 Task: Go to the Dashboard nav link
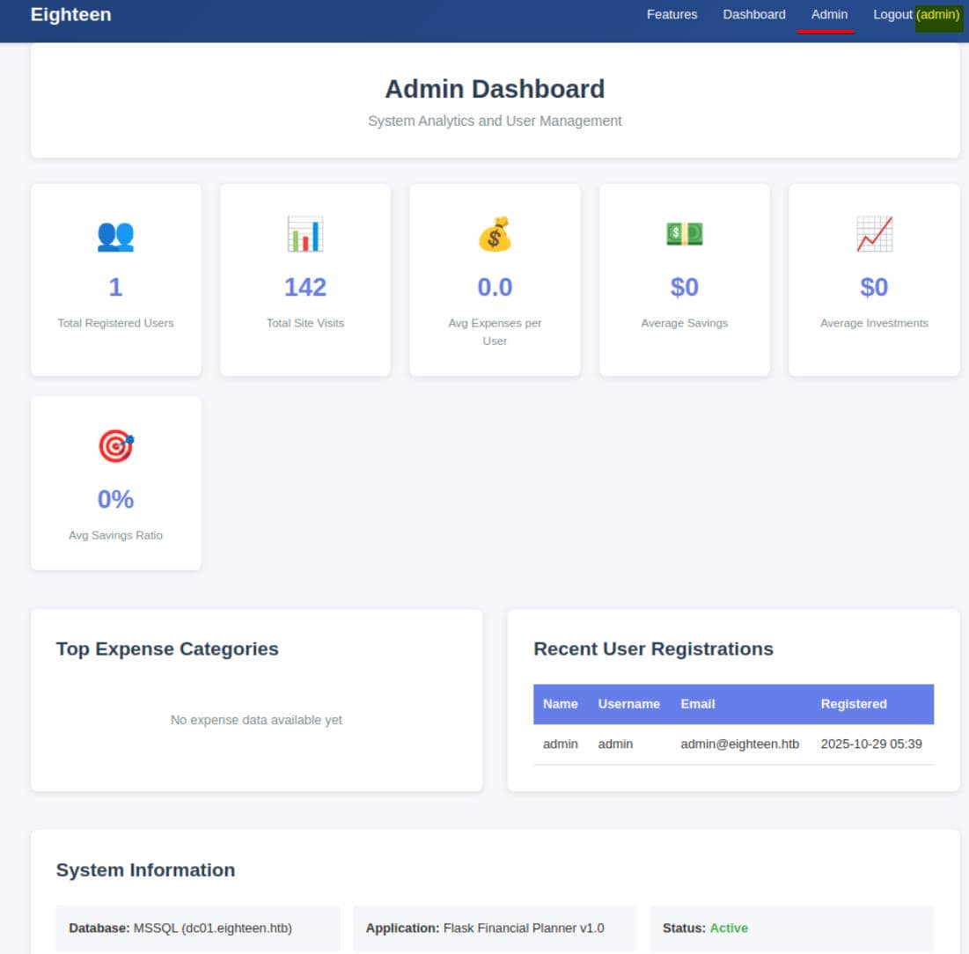(x=754, y=14)
